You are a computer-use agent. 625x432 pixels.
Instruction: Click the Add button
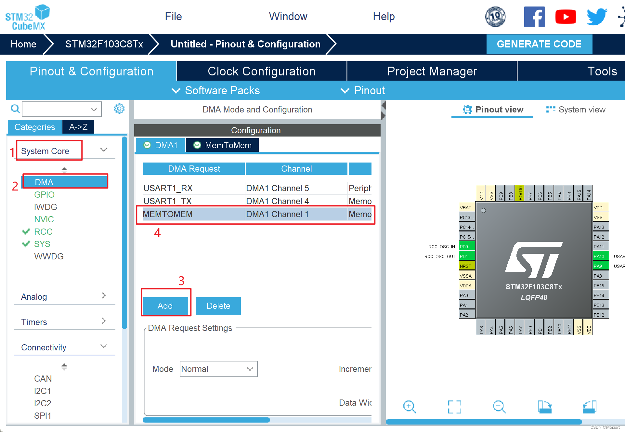(165, 306)
